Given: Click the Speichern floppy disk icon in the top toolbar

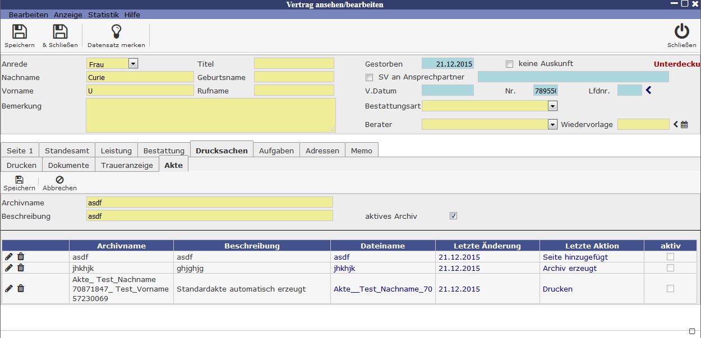Looking at the screenshot, I should point(19,32).
